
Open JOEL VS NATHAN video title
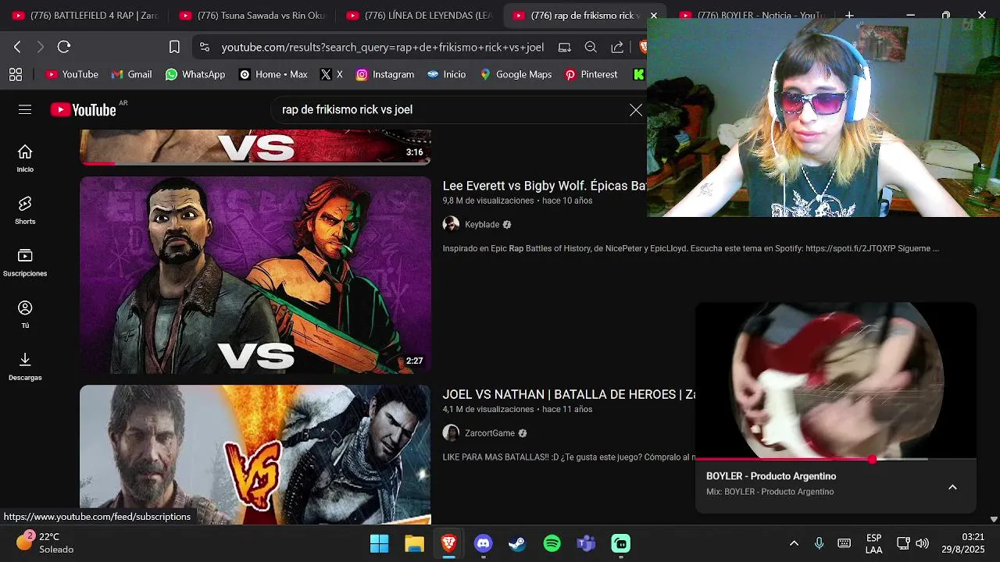pos(569,395)
